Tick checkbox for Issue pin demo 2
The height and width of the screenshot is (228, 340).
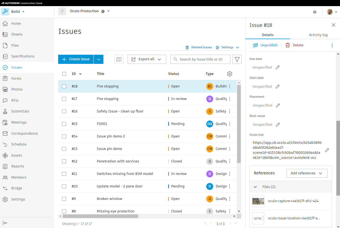[x=64, y=136]
